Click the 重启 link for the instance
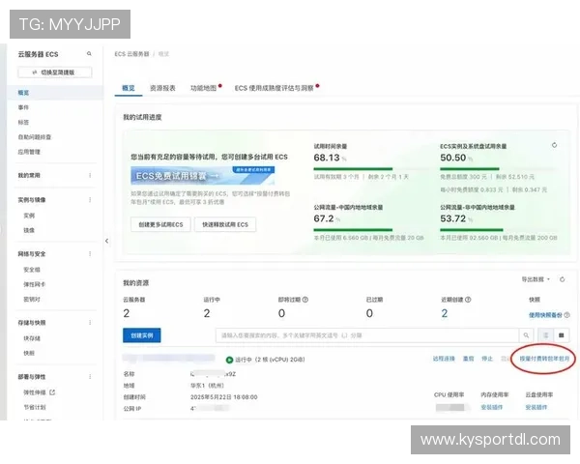This screenshot has height=464, width=580. click(469, 359)
